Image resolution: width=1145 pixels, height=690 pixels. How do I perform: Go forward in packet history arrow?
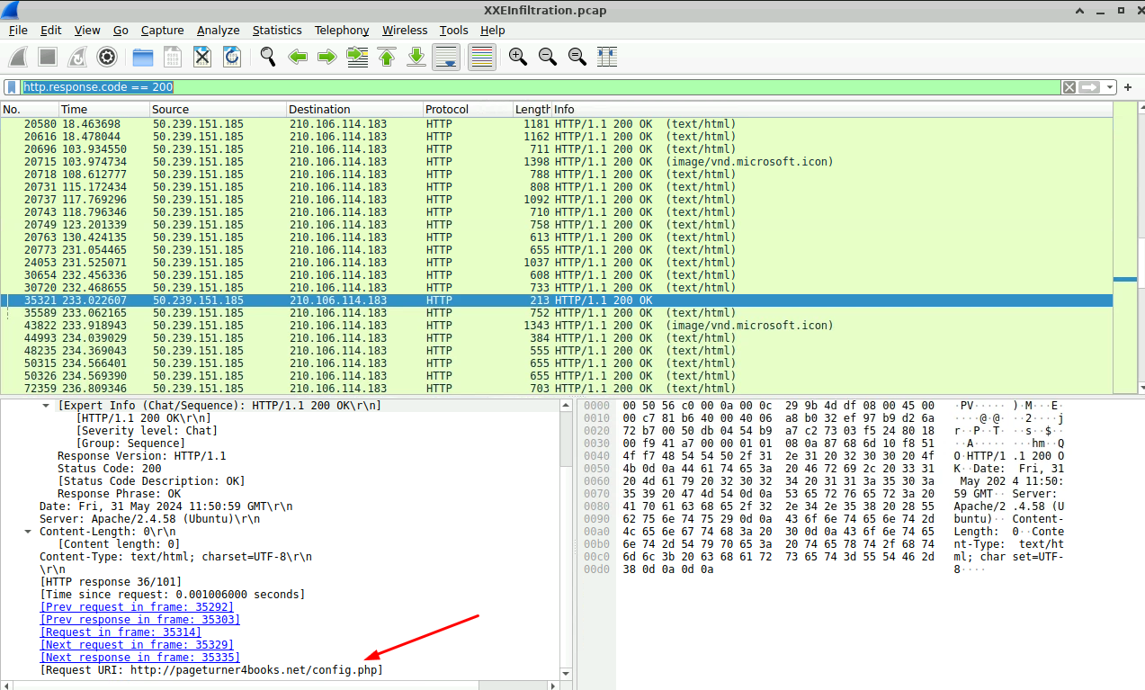[327, 57]
